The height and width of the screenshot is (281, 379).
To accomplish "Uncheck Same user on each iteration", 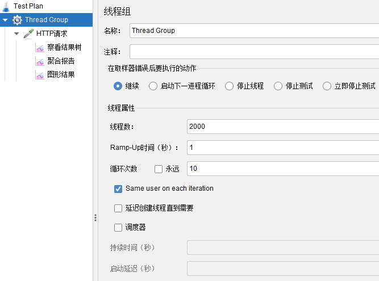I will click(118, 188).
